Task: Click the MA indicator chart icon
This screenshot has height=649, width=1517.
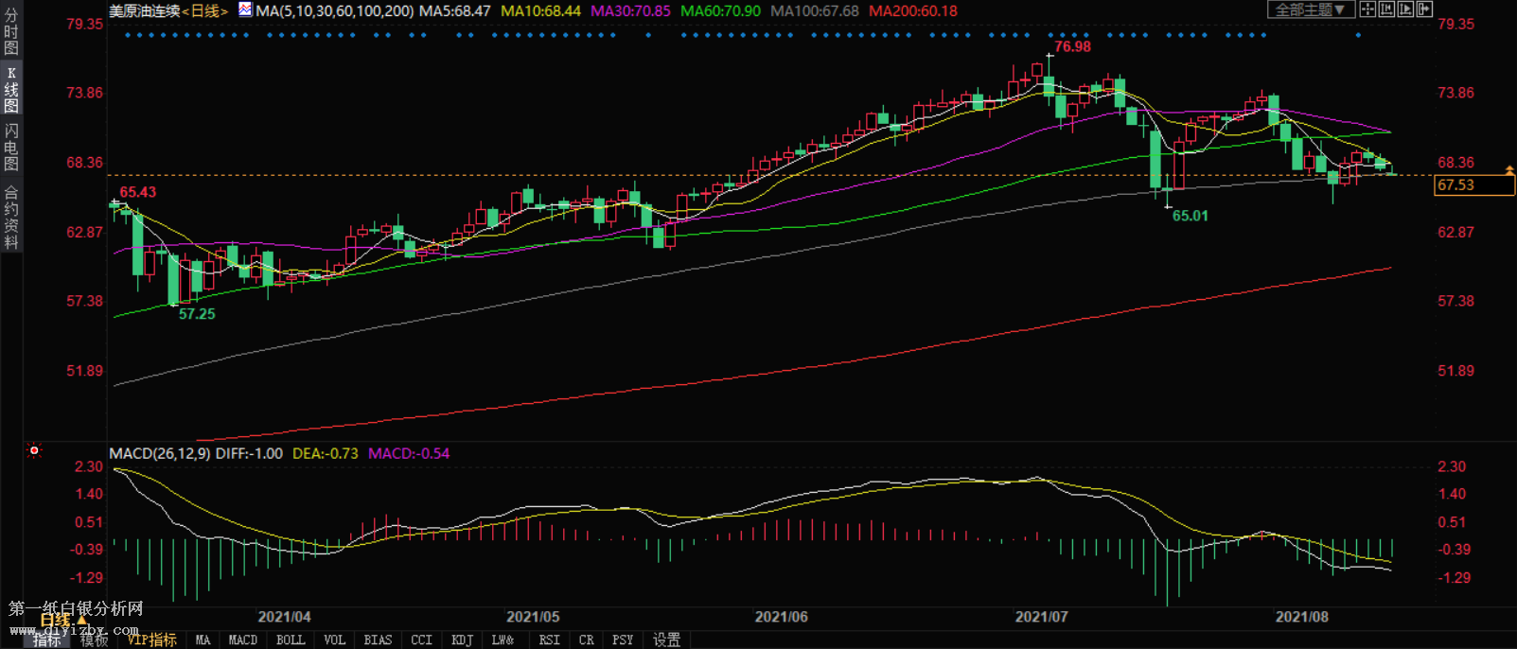Action: click(245, 10)
